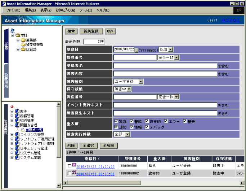Viewport: 246px width, 191px height.
Task: Open the ファイル(F) menu
Action: tap(13, 10)
